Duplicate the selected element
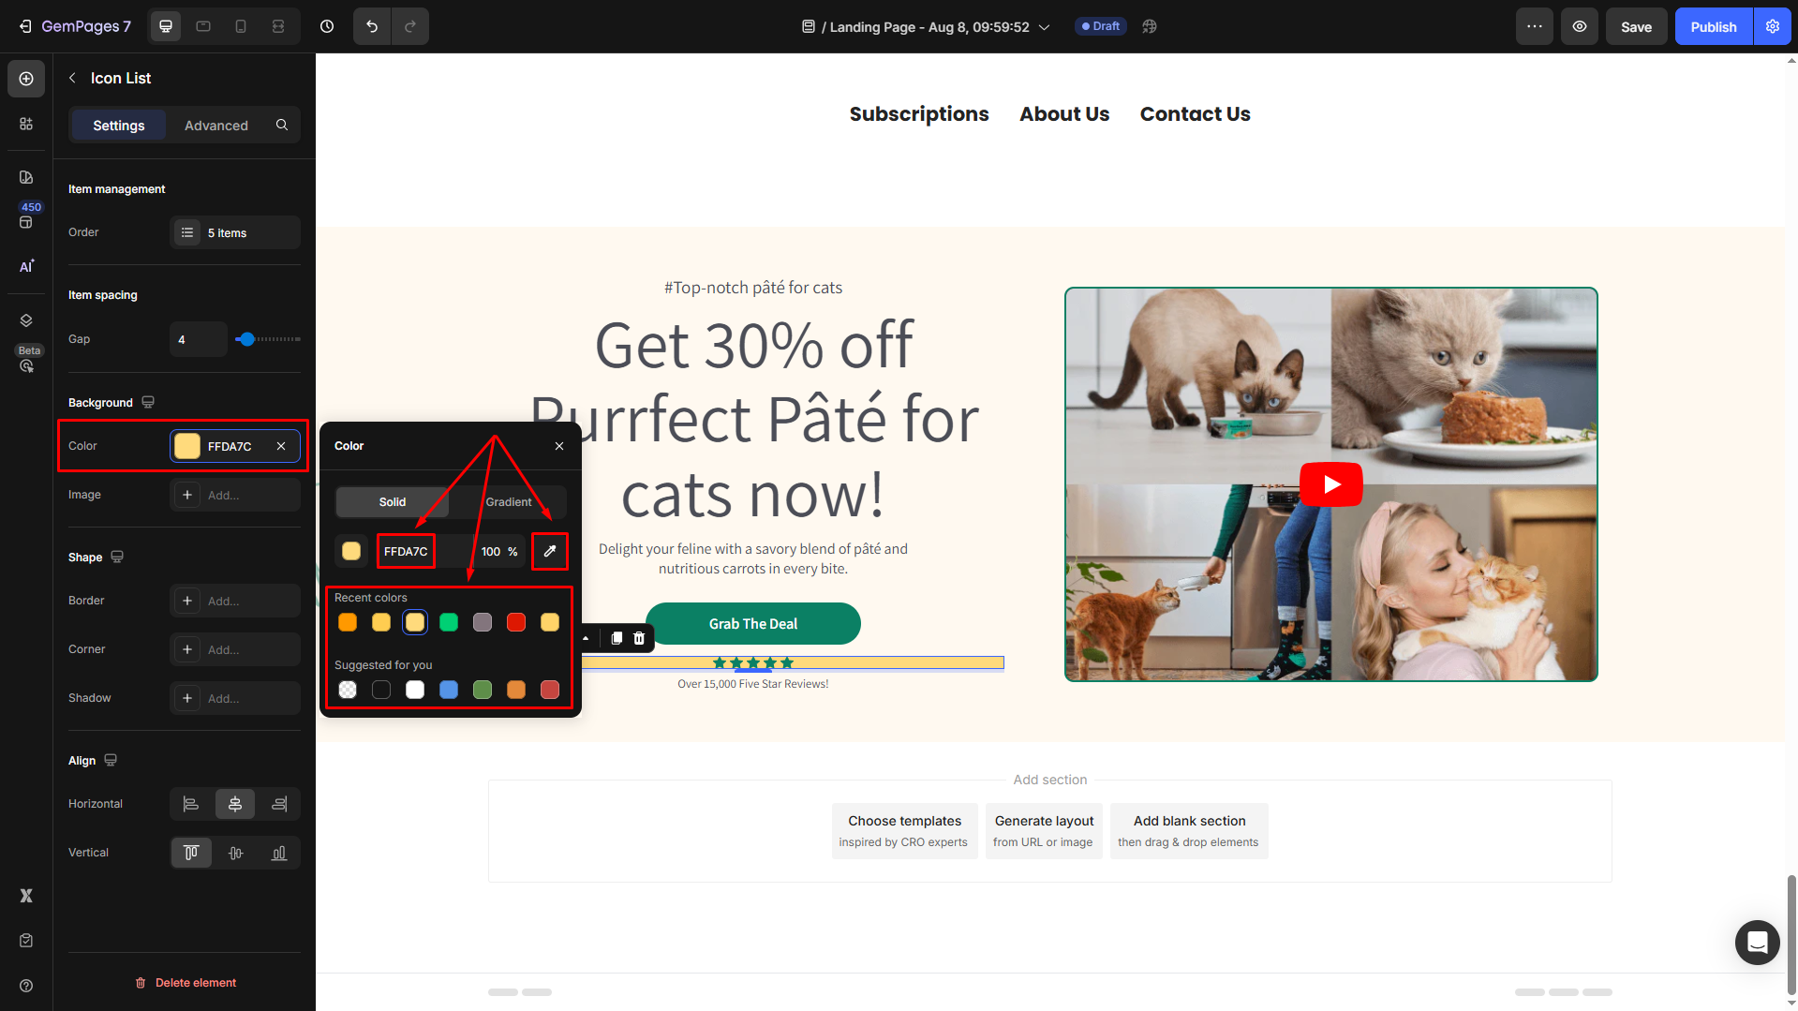1798x1011 pixels. click(617, 638)
